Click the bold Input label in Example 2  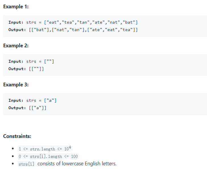coord(16,62)
